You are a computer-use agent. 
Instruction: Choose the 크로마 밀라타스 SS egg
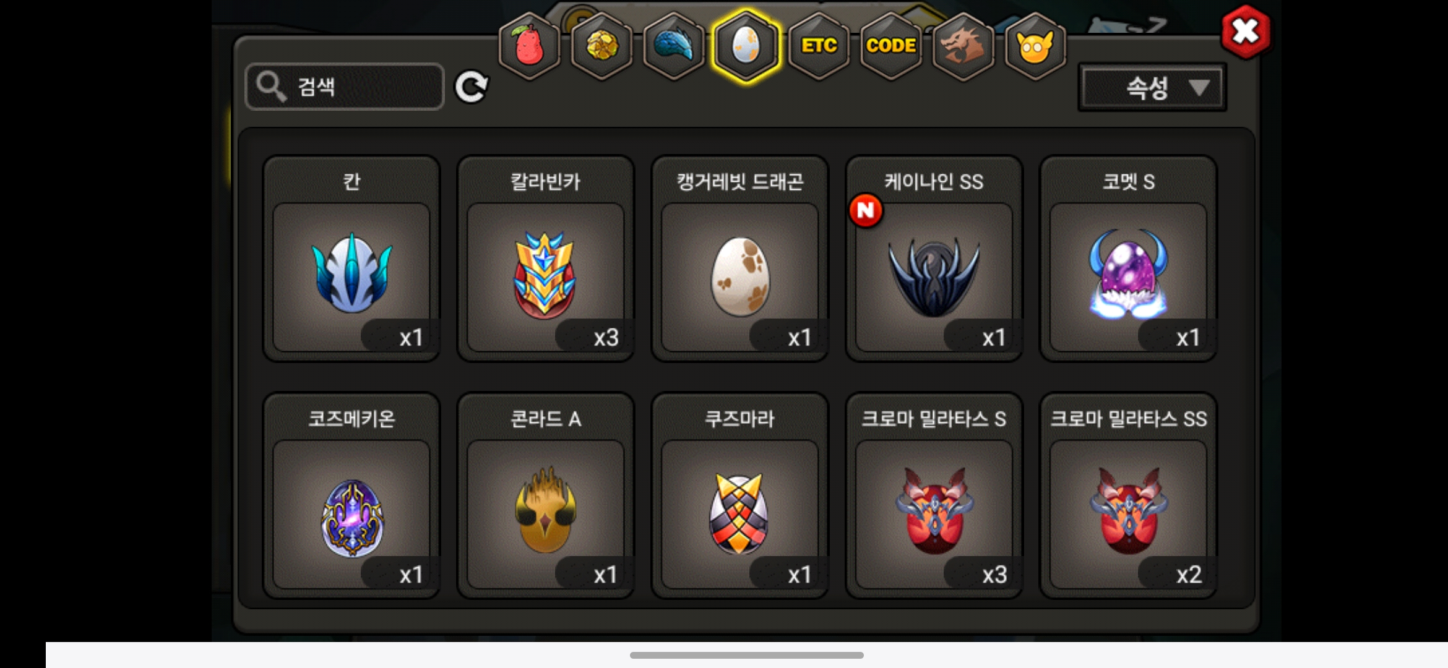[1129, 495]
